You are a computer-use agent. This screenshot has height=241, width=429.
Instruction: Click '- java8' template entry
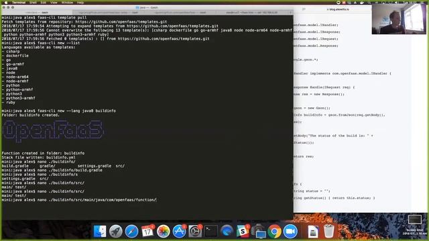9,68
